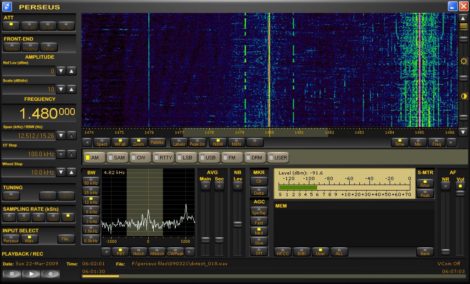Switch demodulation mode to CW

coord(140,158)
